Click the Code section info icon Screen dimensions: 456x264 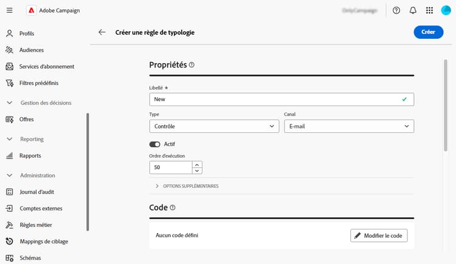coord(173,208)
